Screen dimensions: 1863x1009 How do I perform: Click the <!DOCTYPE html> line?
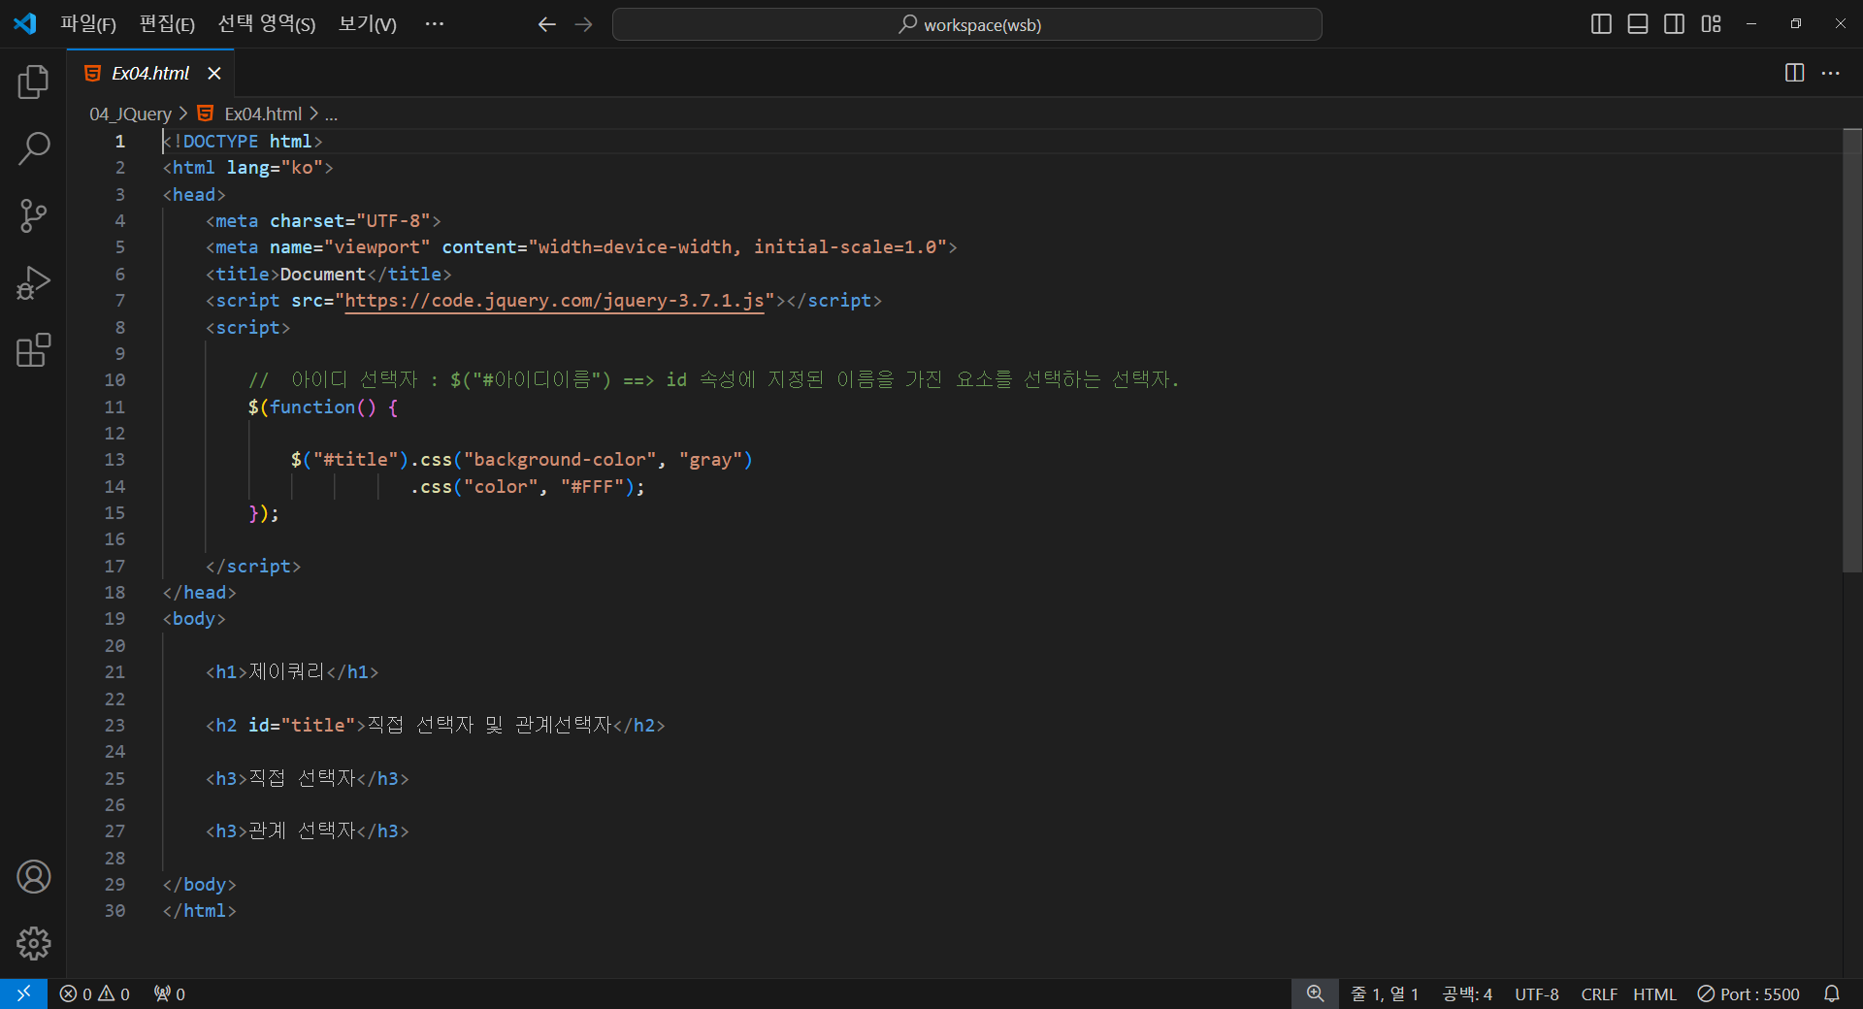[x=243, y=142]
